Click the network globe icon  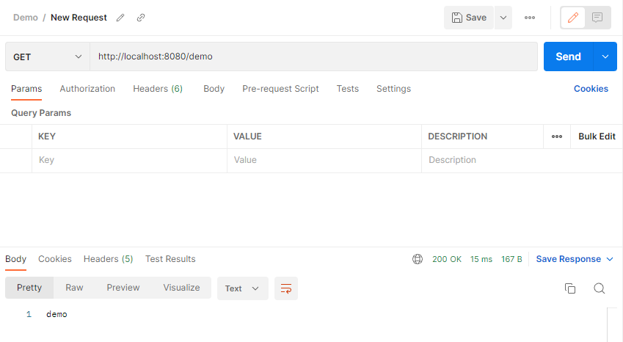(x=418, y=259)
